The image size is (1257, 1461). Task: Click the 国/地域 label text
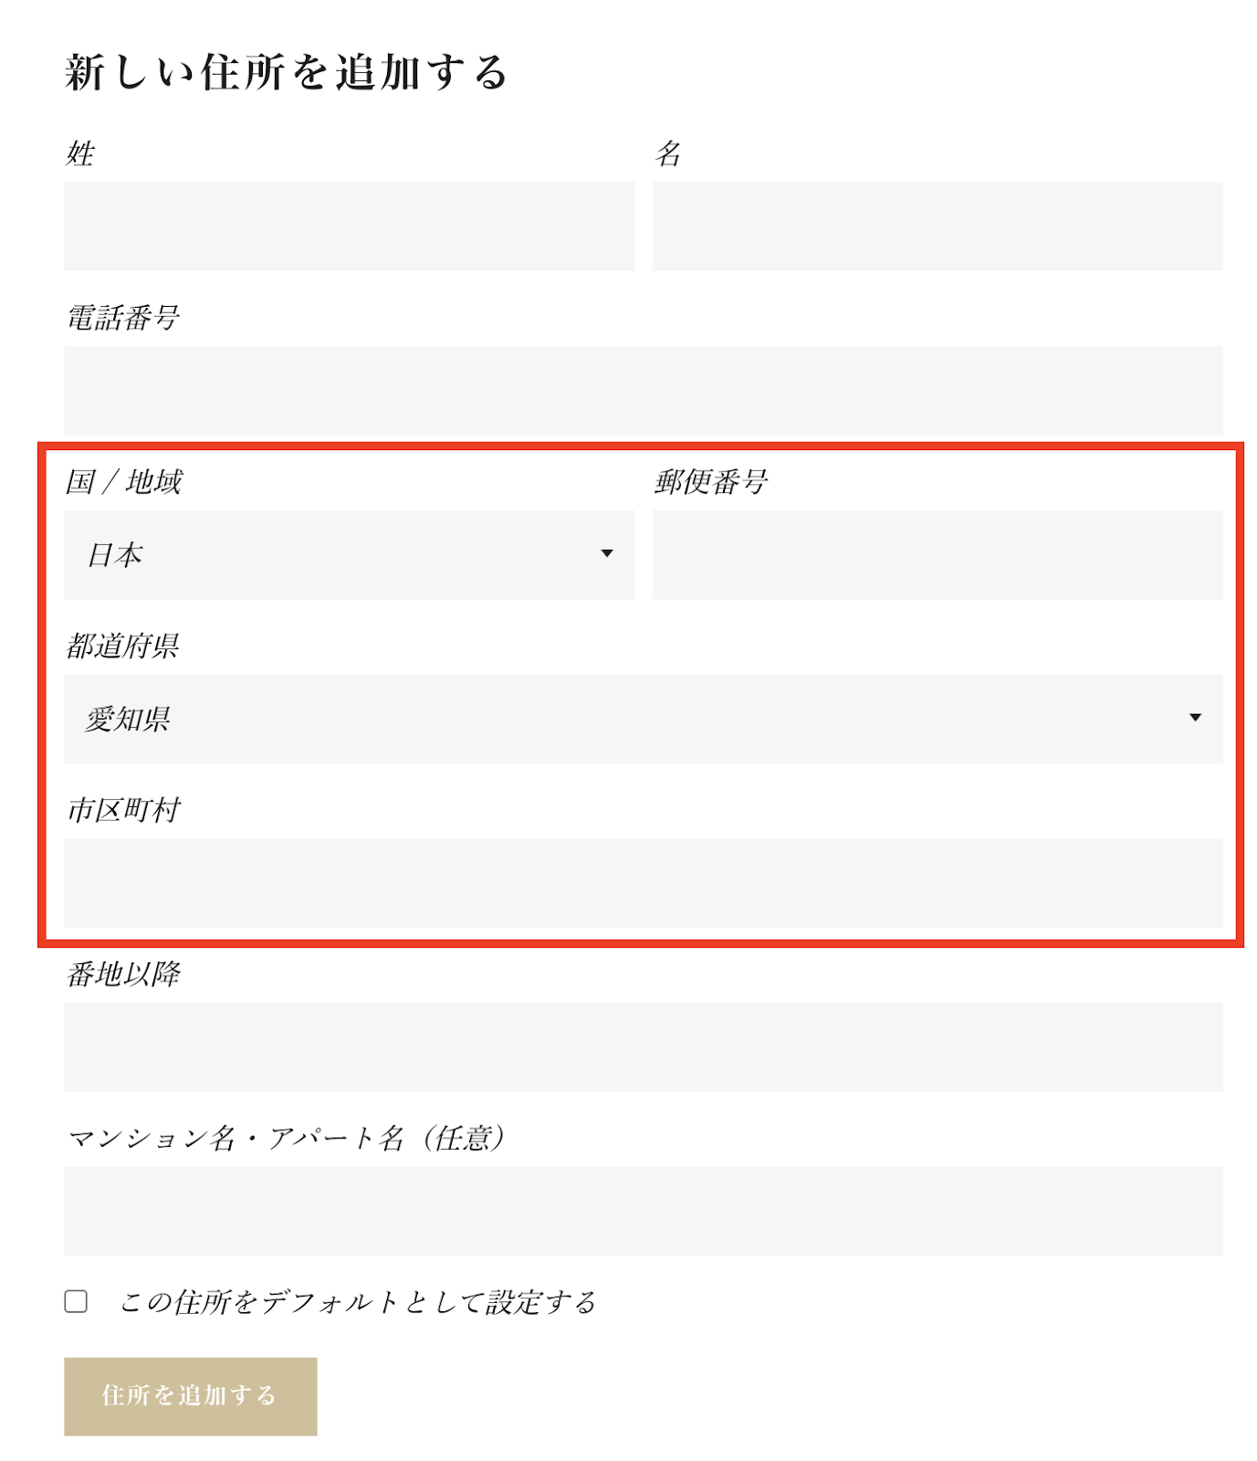tap(124, 481)
